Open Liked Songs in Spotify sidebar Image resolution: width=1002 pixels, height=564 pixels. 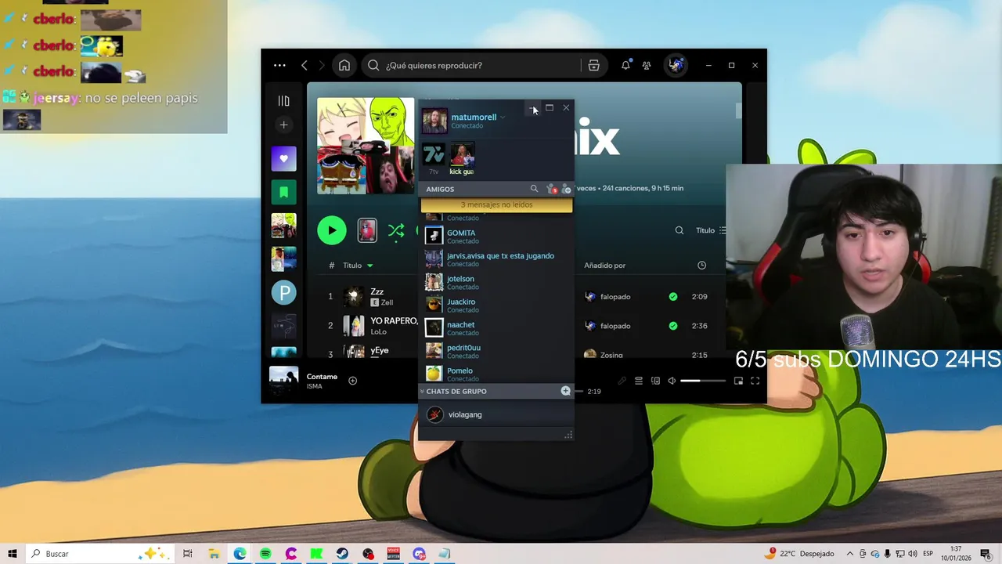[x=283, y=158]
